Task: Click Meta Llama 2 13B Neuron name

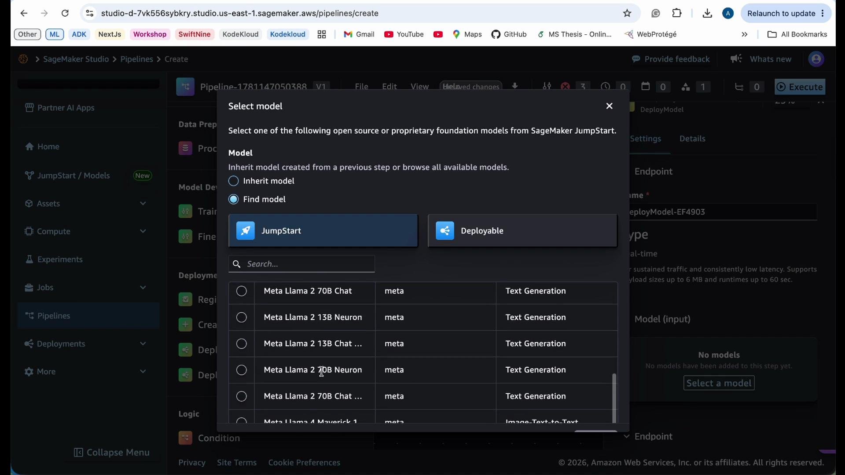Action: tap(313, 318)
